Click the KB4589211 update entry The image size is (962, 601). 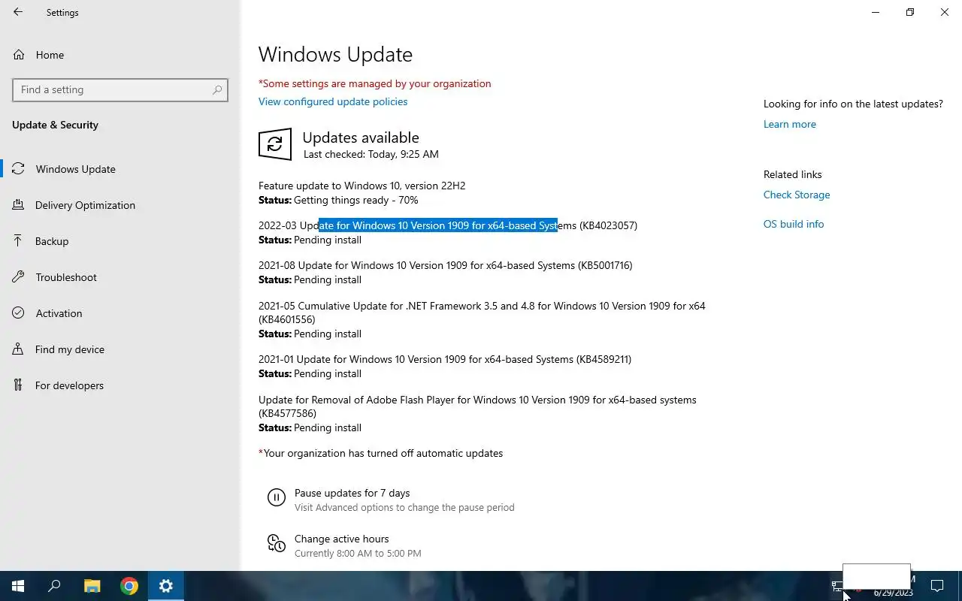click(x=445, y=359)
